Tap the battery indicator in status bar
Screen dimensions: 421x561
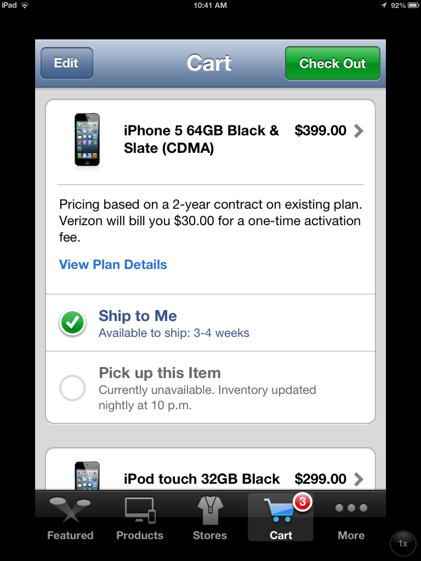pyautogui.click(x=413, y=5)
